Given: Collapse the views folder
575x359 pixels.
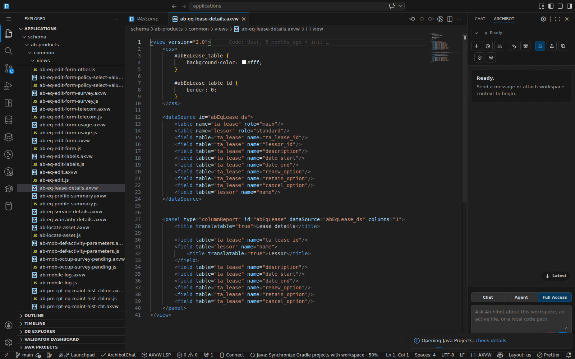Looking at the screenshot, I should click(71, 60).
